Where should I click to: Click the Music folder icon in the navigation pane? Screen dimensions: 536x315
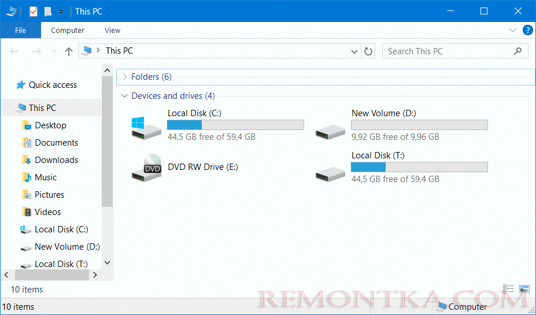coord(27,177)
